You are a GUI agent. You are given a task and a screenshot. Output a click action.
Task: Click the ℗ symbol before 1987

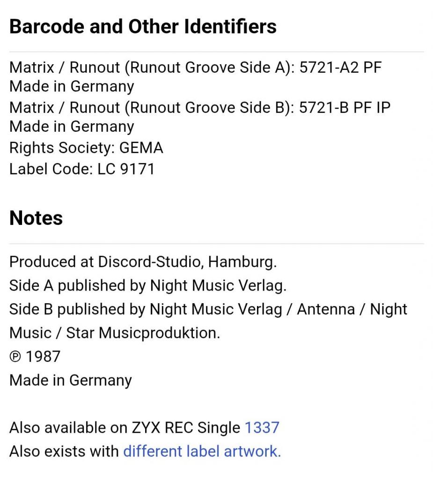pyautogui.click(x=15, y=357)
